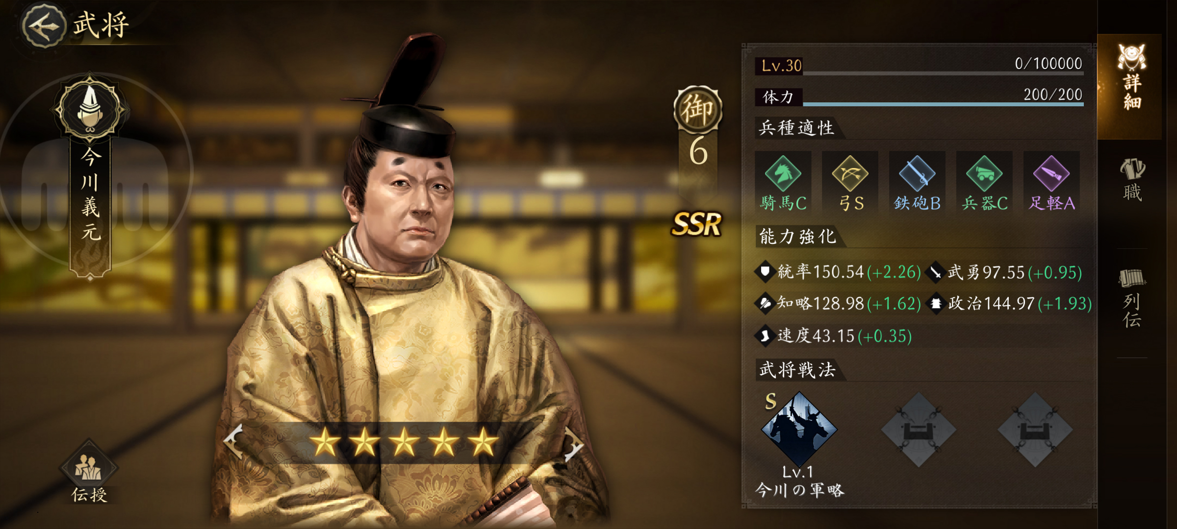Show previous general with left arrow
The height and width of the screenshot is (529, 1177).
(x=234, y=441)
